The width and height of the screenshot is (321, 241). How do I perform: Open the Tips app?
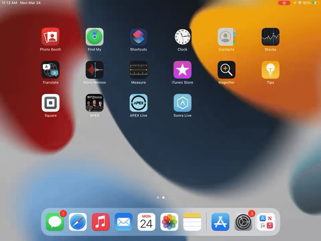(x=270, y=69)
